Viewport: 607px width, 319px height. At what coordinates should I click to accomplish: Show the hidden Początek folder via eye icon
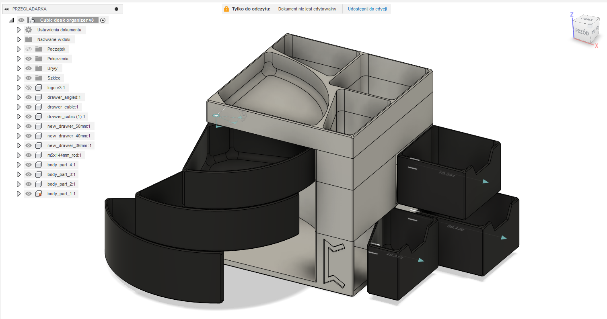click(28, 49)
